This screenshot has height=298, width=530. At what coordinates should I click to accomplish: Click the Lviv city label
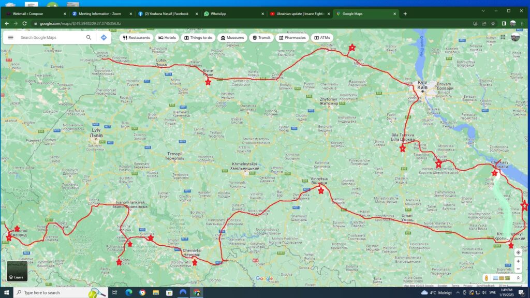point(96,133)
